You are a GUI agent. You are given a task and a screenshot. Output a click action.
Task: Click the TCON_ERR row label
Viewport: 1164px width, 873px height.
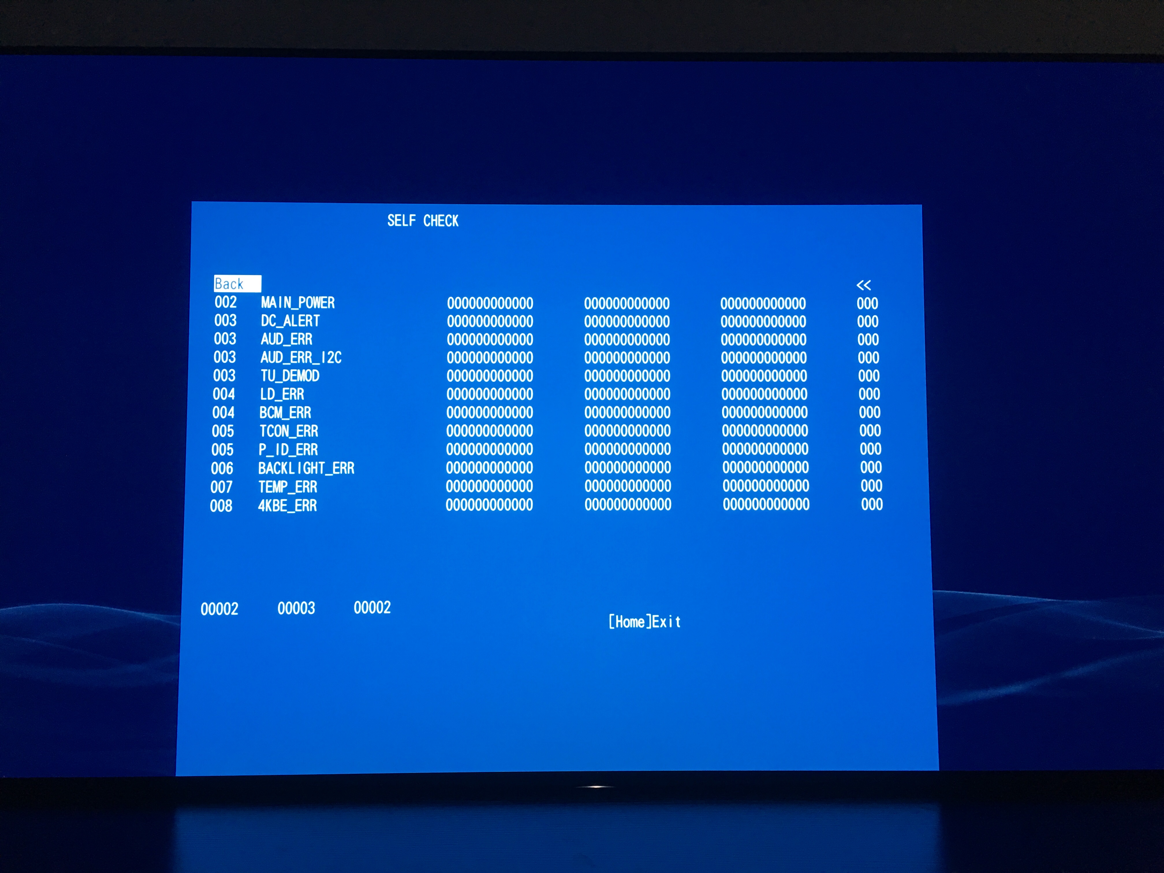coord(288,431)
